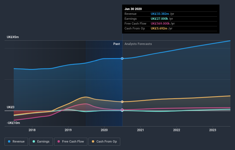235x150 pixels.
Task: Toggle the Earnings series in the legend
Action: click(x=41, y=142)
